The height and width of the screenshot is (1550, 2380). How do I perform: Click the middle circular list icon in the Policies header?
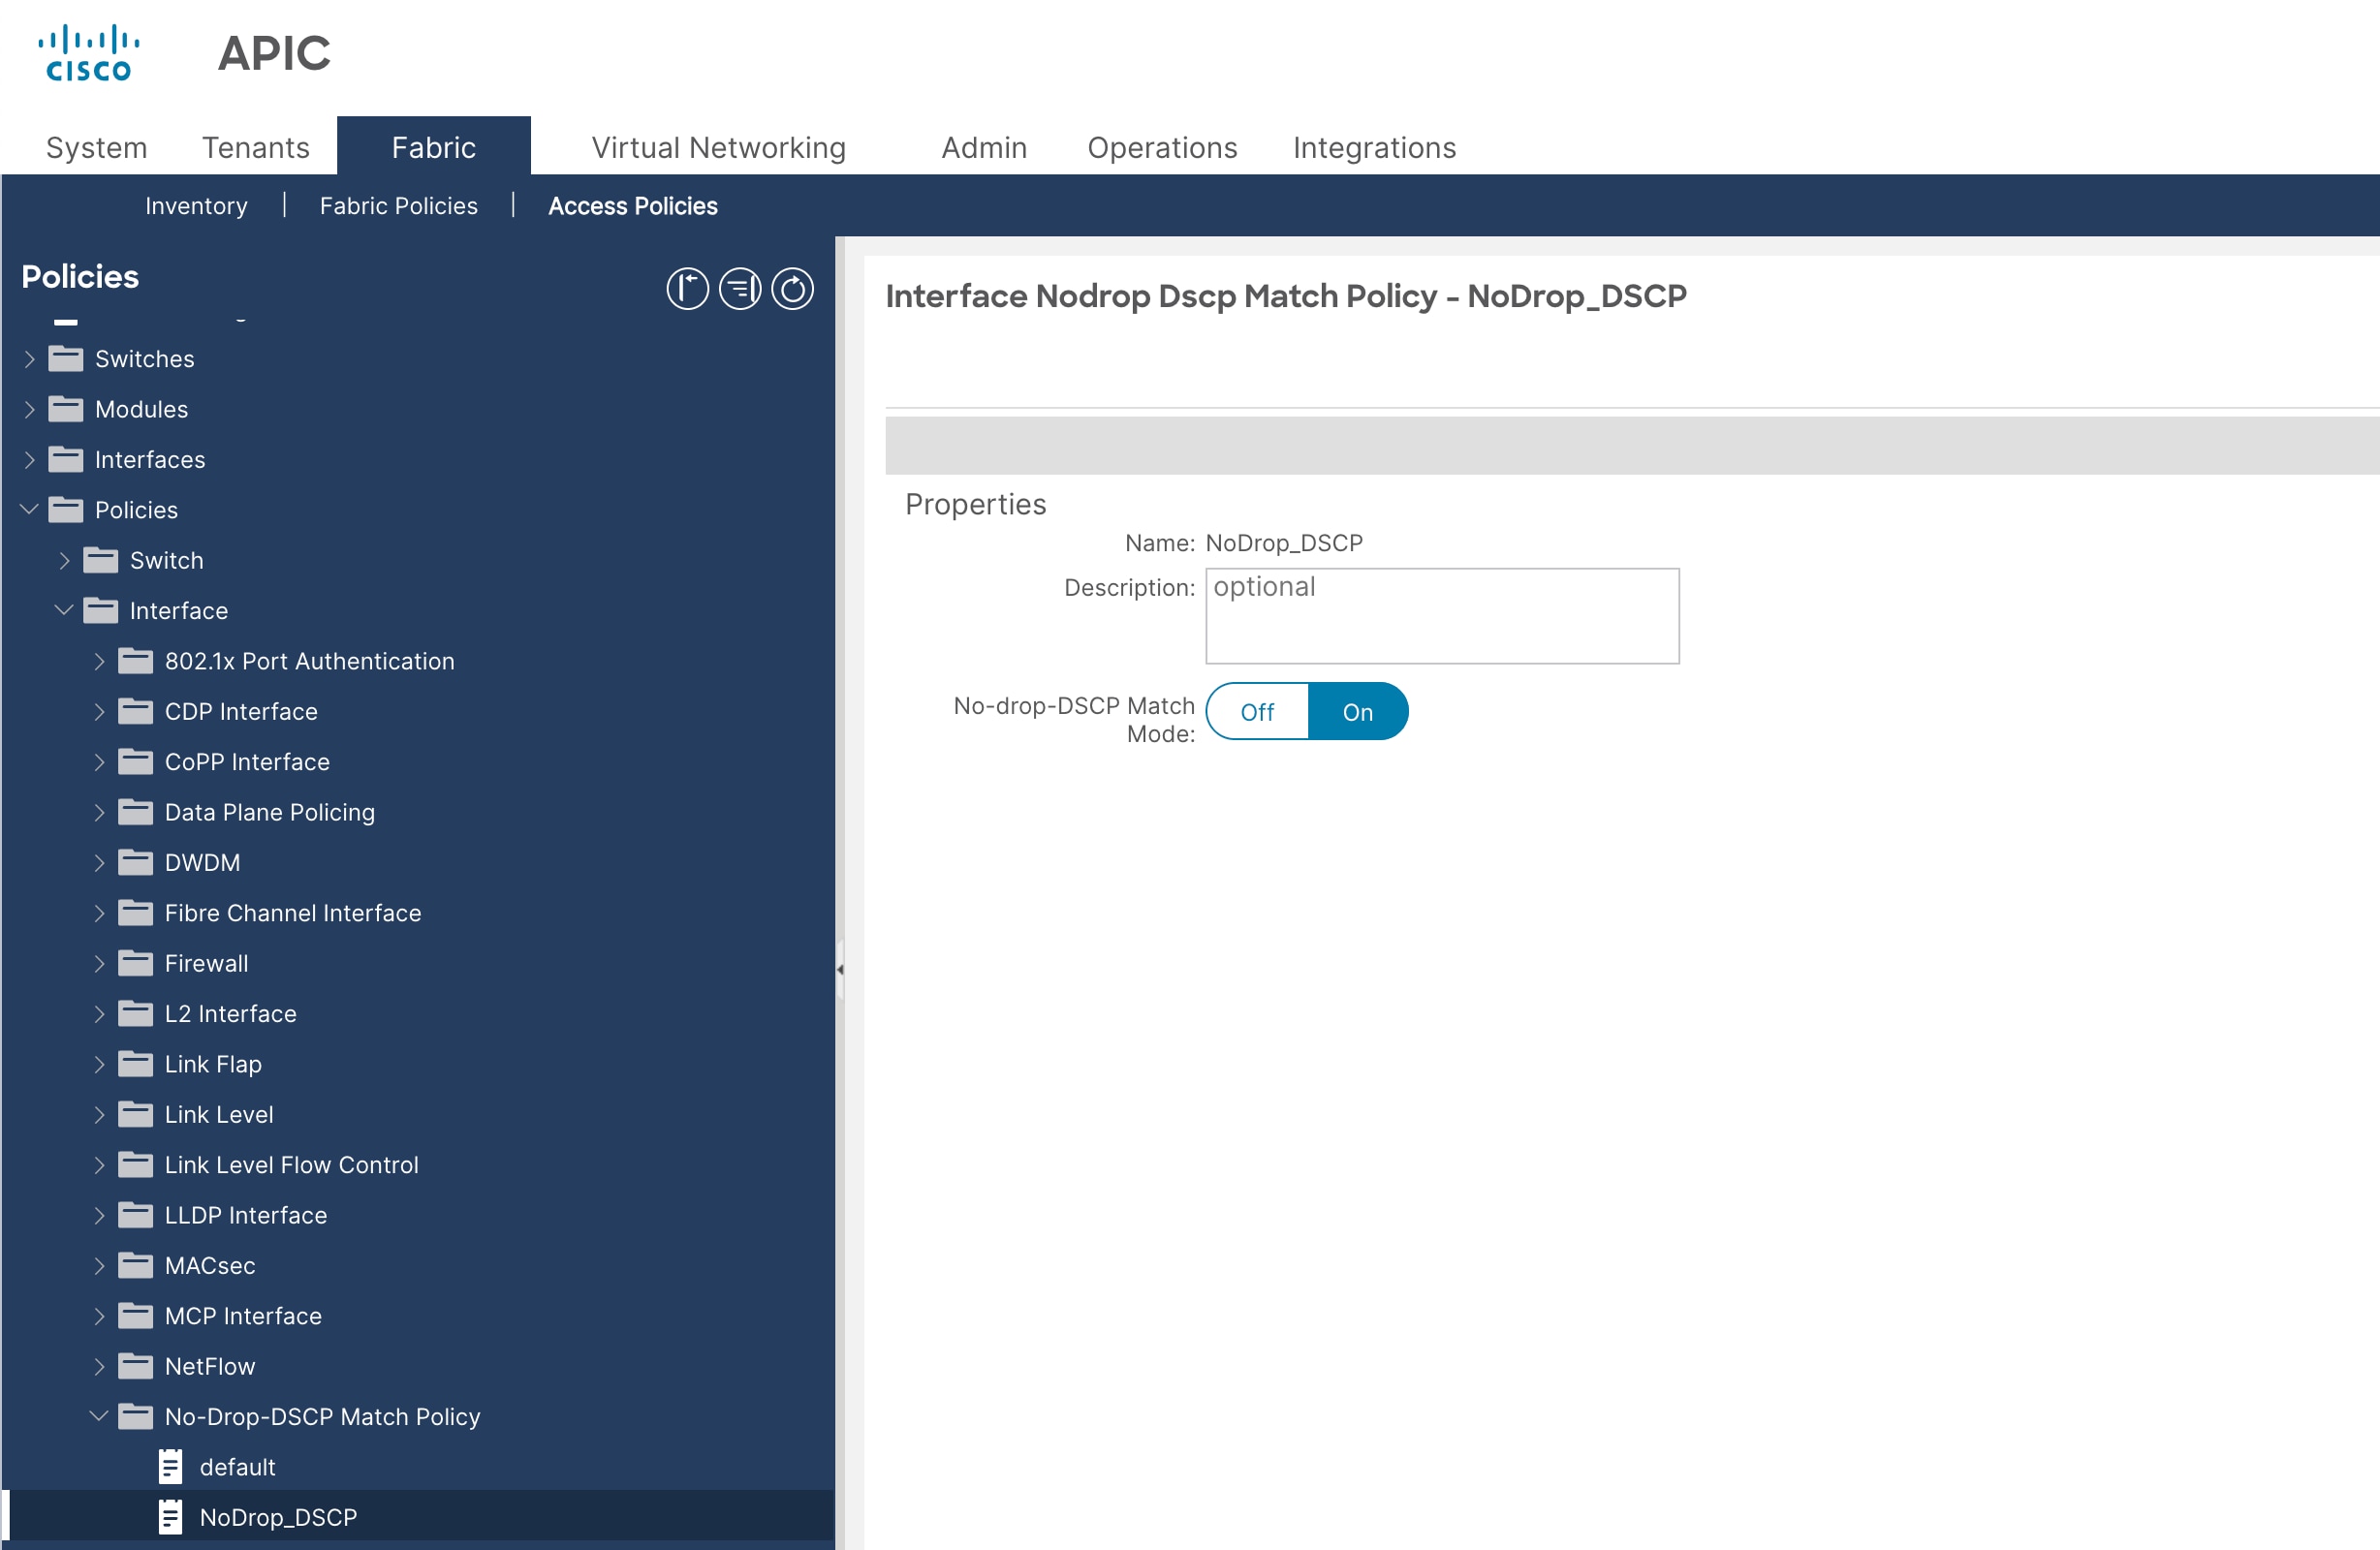pos(740,289)
